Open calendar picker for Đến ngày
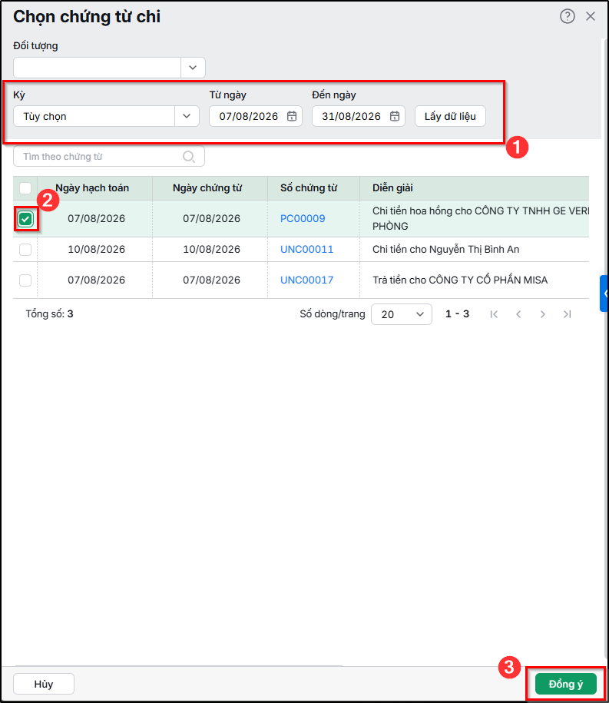This screenshot has width=609, height=703. coord(394,116)
